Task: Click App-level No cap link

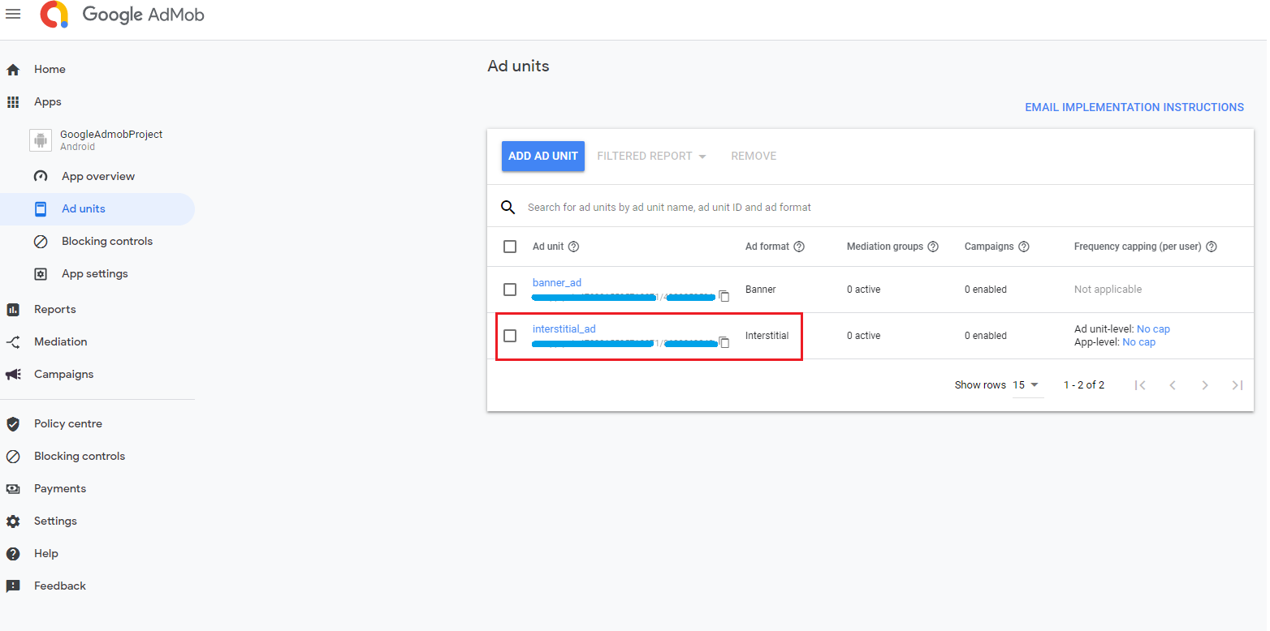Action: 1138,342
